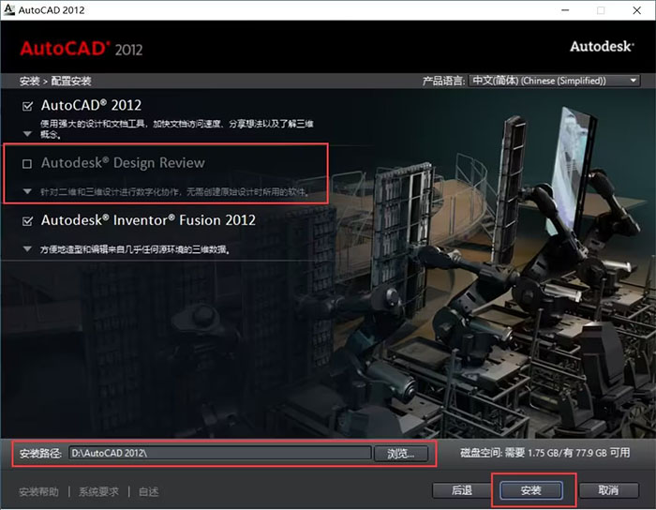Open the 安装帮助 installation help link
This screenshot has width=656, height=510.
(39, 491)
